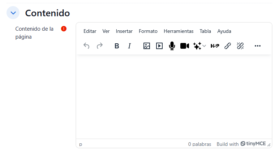
Task: Toggle bold formatting
Action: point(117,46)
